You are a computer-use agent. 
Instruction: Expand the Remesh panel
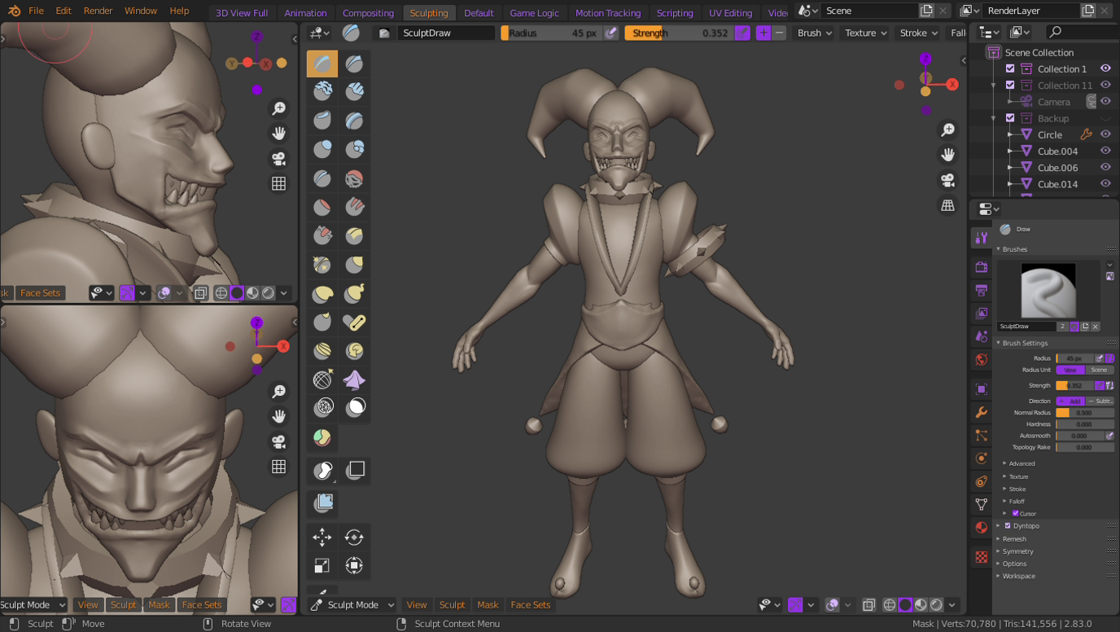click(1014, 538)
